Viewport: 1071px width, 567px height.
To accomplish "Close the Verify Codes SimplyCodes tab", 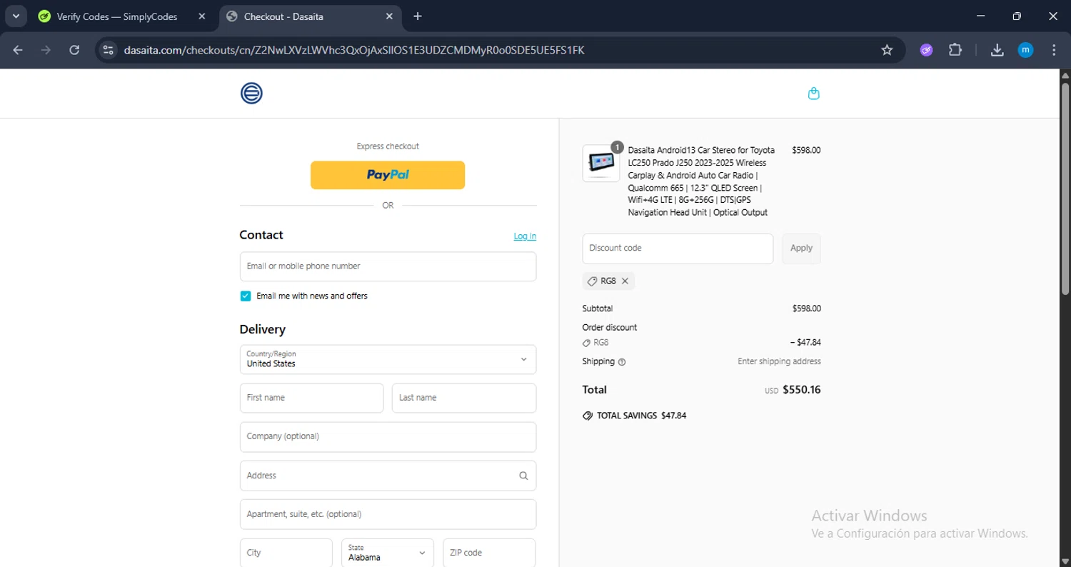I will pos(201,16).
